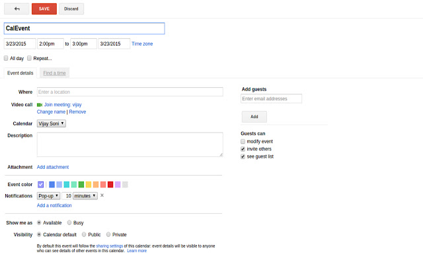Open the Vijay Soni calendar dropdown
This screenshot has height=264, width=423.
pos(51,123)
